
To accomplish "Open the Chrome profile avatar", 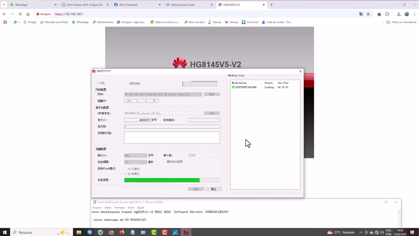I will coord(407,14).
